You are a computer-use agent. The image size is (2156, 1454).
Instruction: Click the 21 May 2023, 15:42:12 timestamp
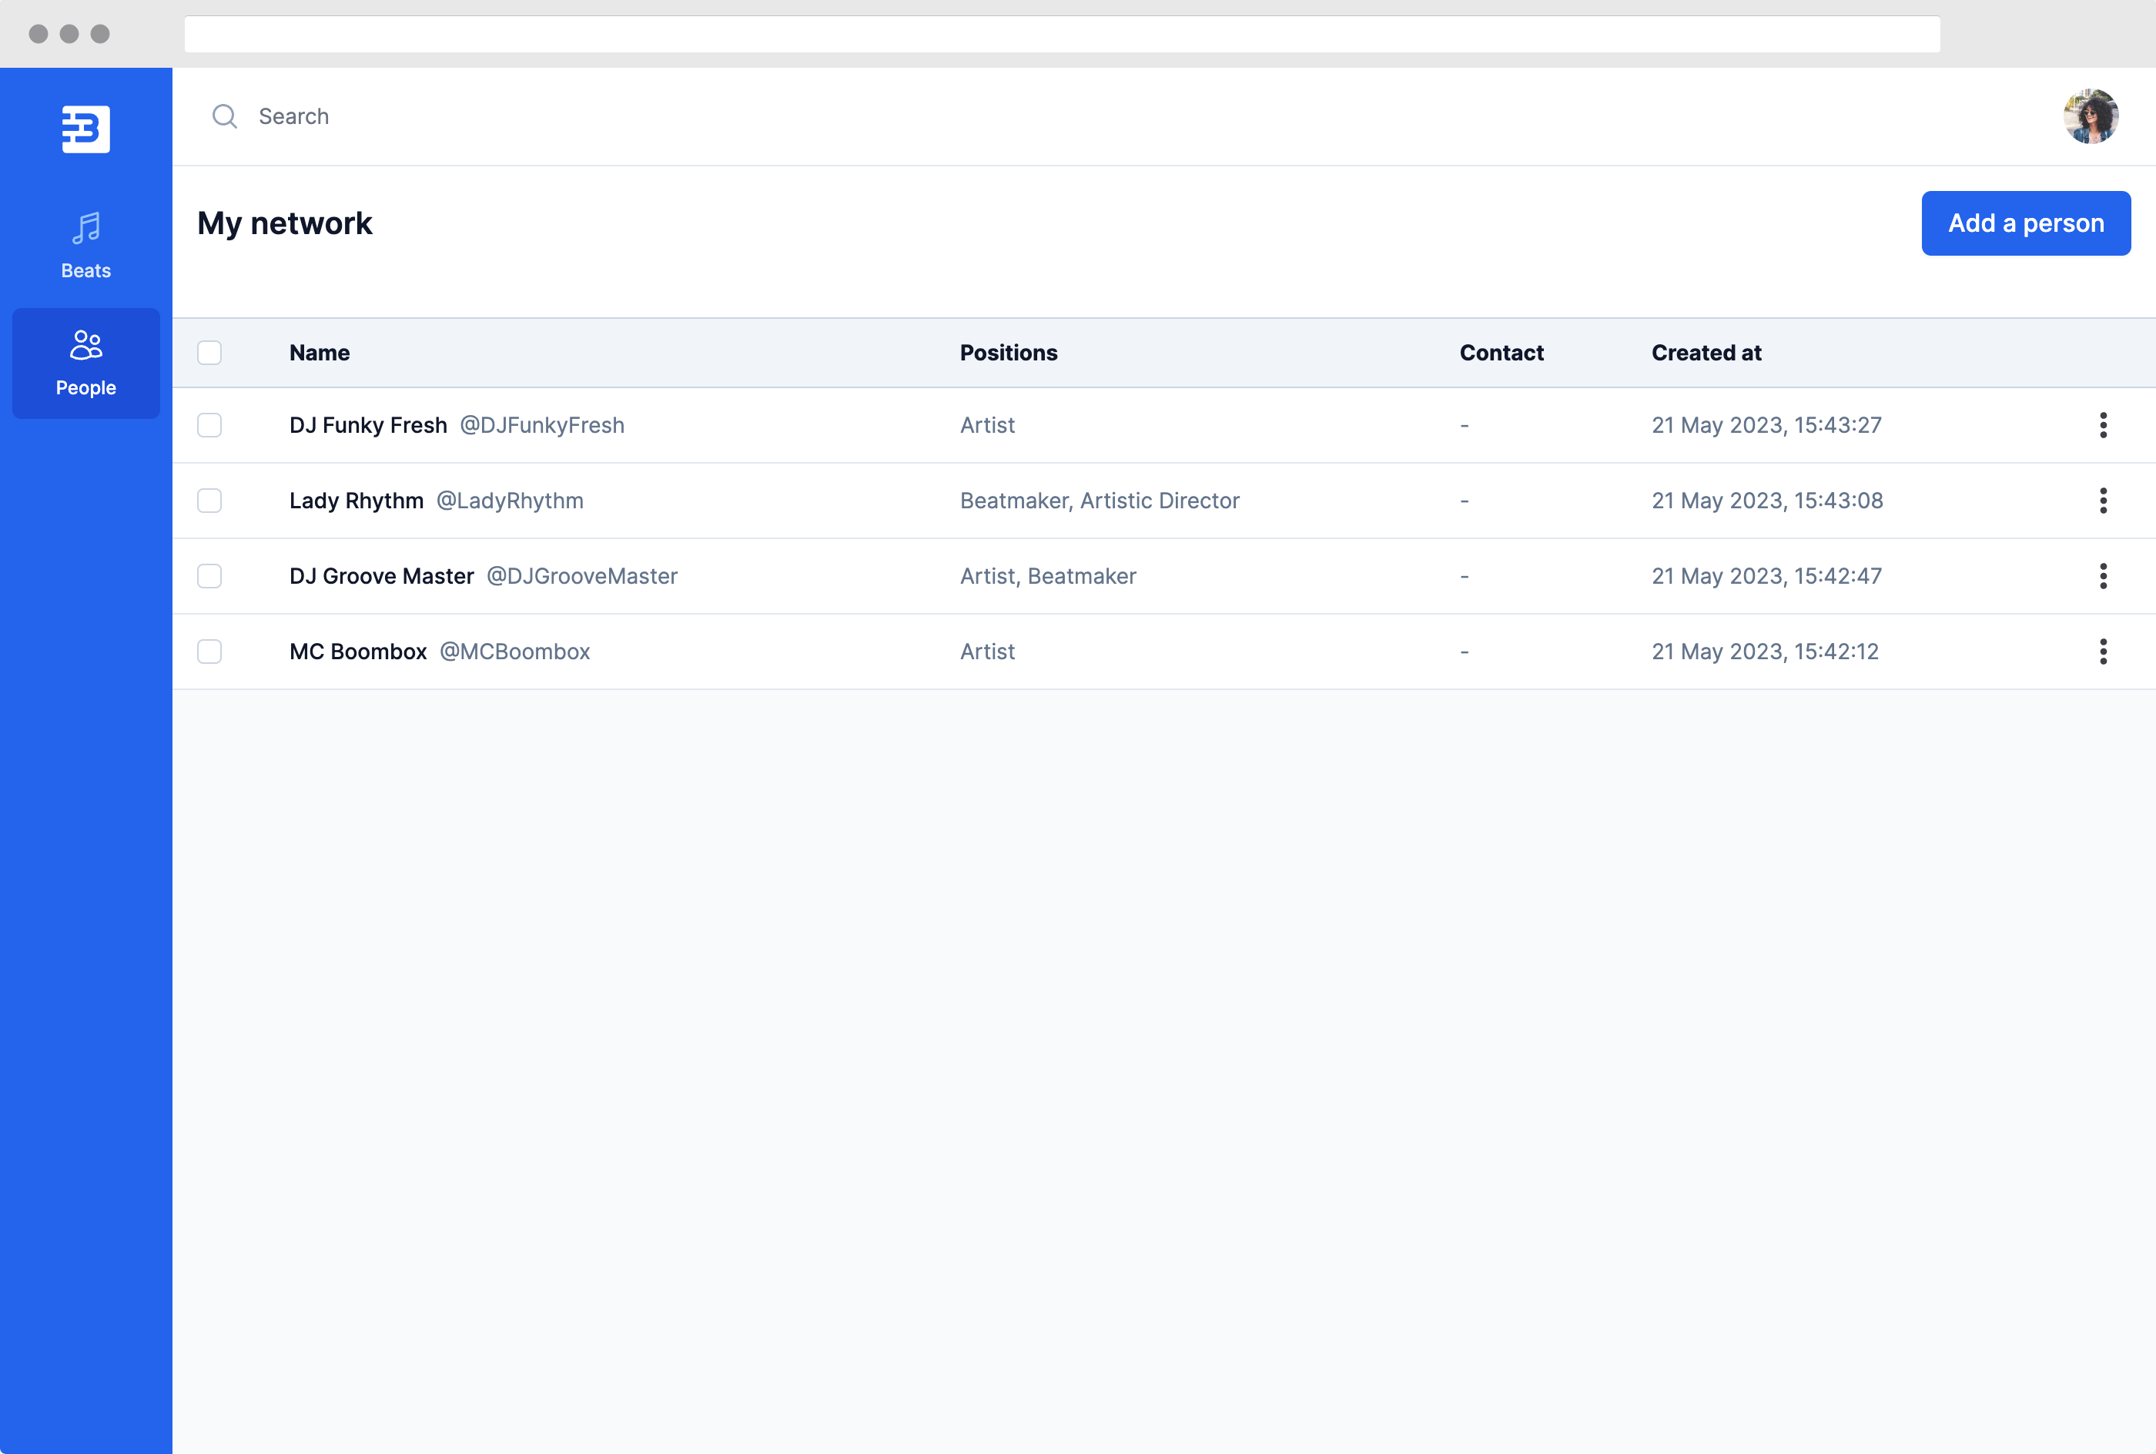click(1765, 651)
